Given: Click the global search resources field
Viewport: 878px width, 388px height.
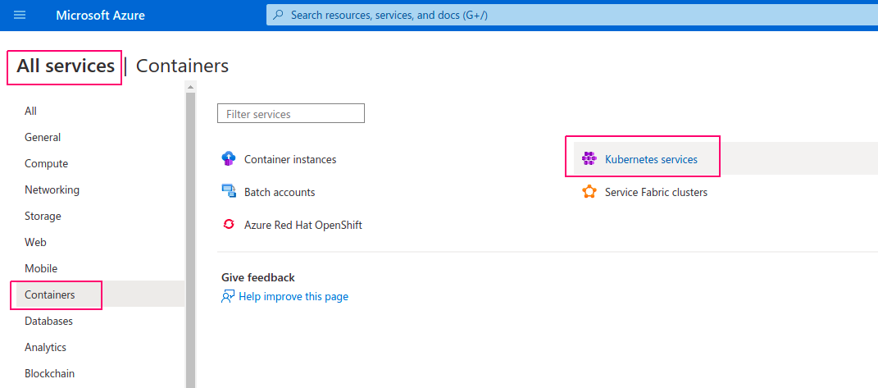Looking at the screenshot, I should pos(572,15).
